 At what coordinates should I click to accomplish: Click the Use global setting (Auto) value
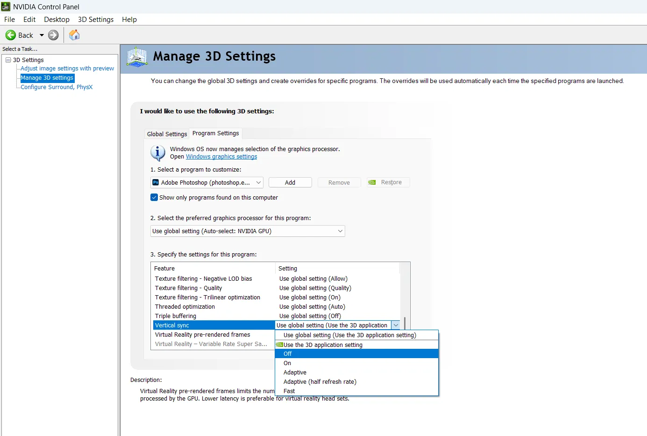pos(312,306)
